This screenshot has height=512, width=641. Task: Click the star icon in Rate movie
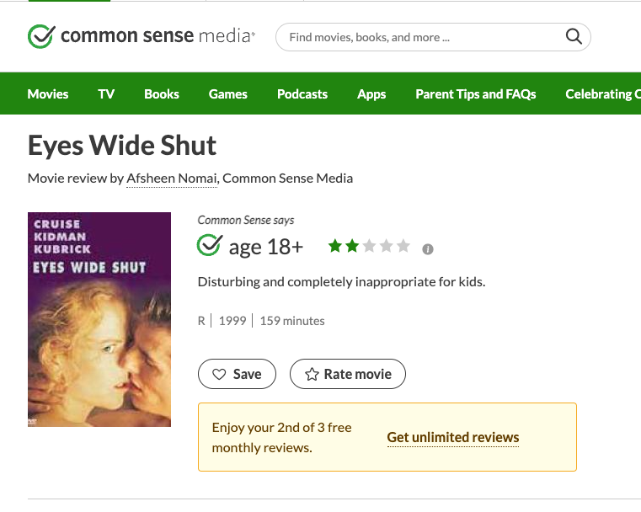[312, 374]
